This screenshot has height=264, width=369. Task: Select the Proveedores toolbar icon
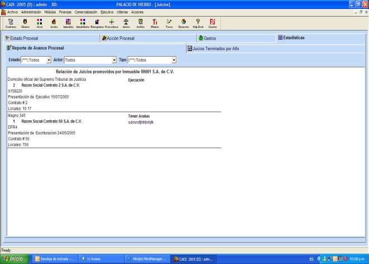tap(111, 22)
